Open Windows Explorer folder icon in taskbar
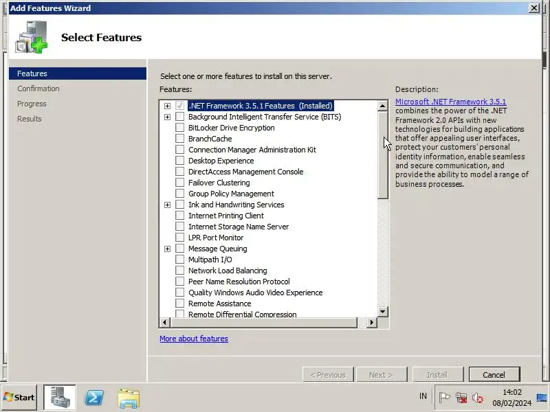This screenshot has height=412, width=550. pos(129,398)
